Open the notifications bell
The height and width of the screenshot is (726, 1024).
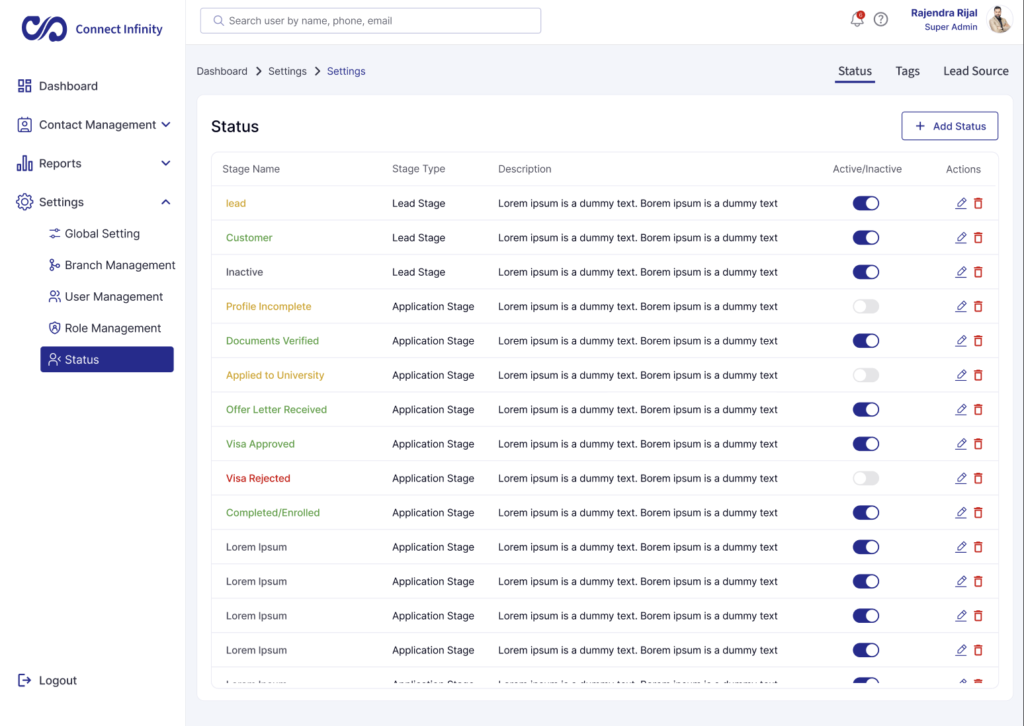click(x=857, y=19)
